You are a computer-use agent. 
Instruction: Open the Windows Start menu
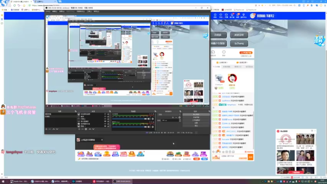coord(3,182)
